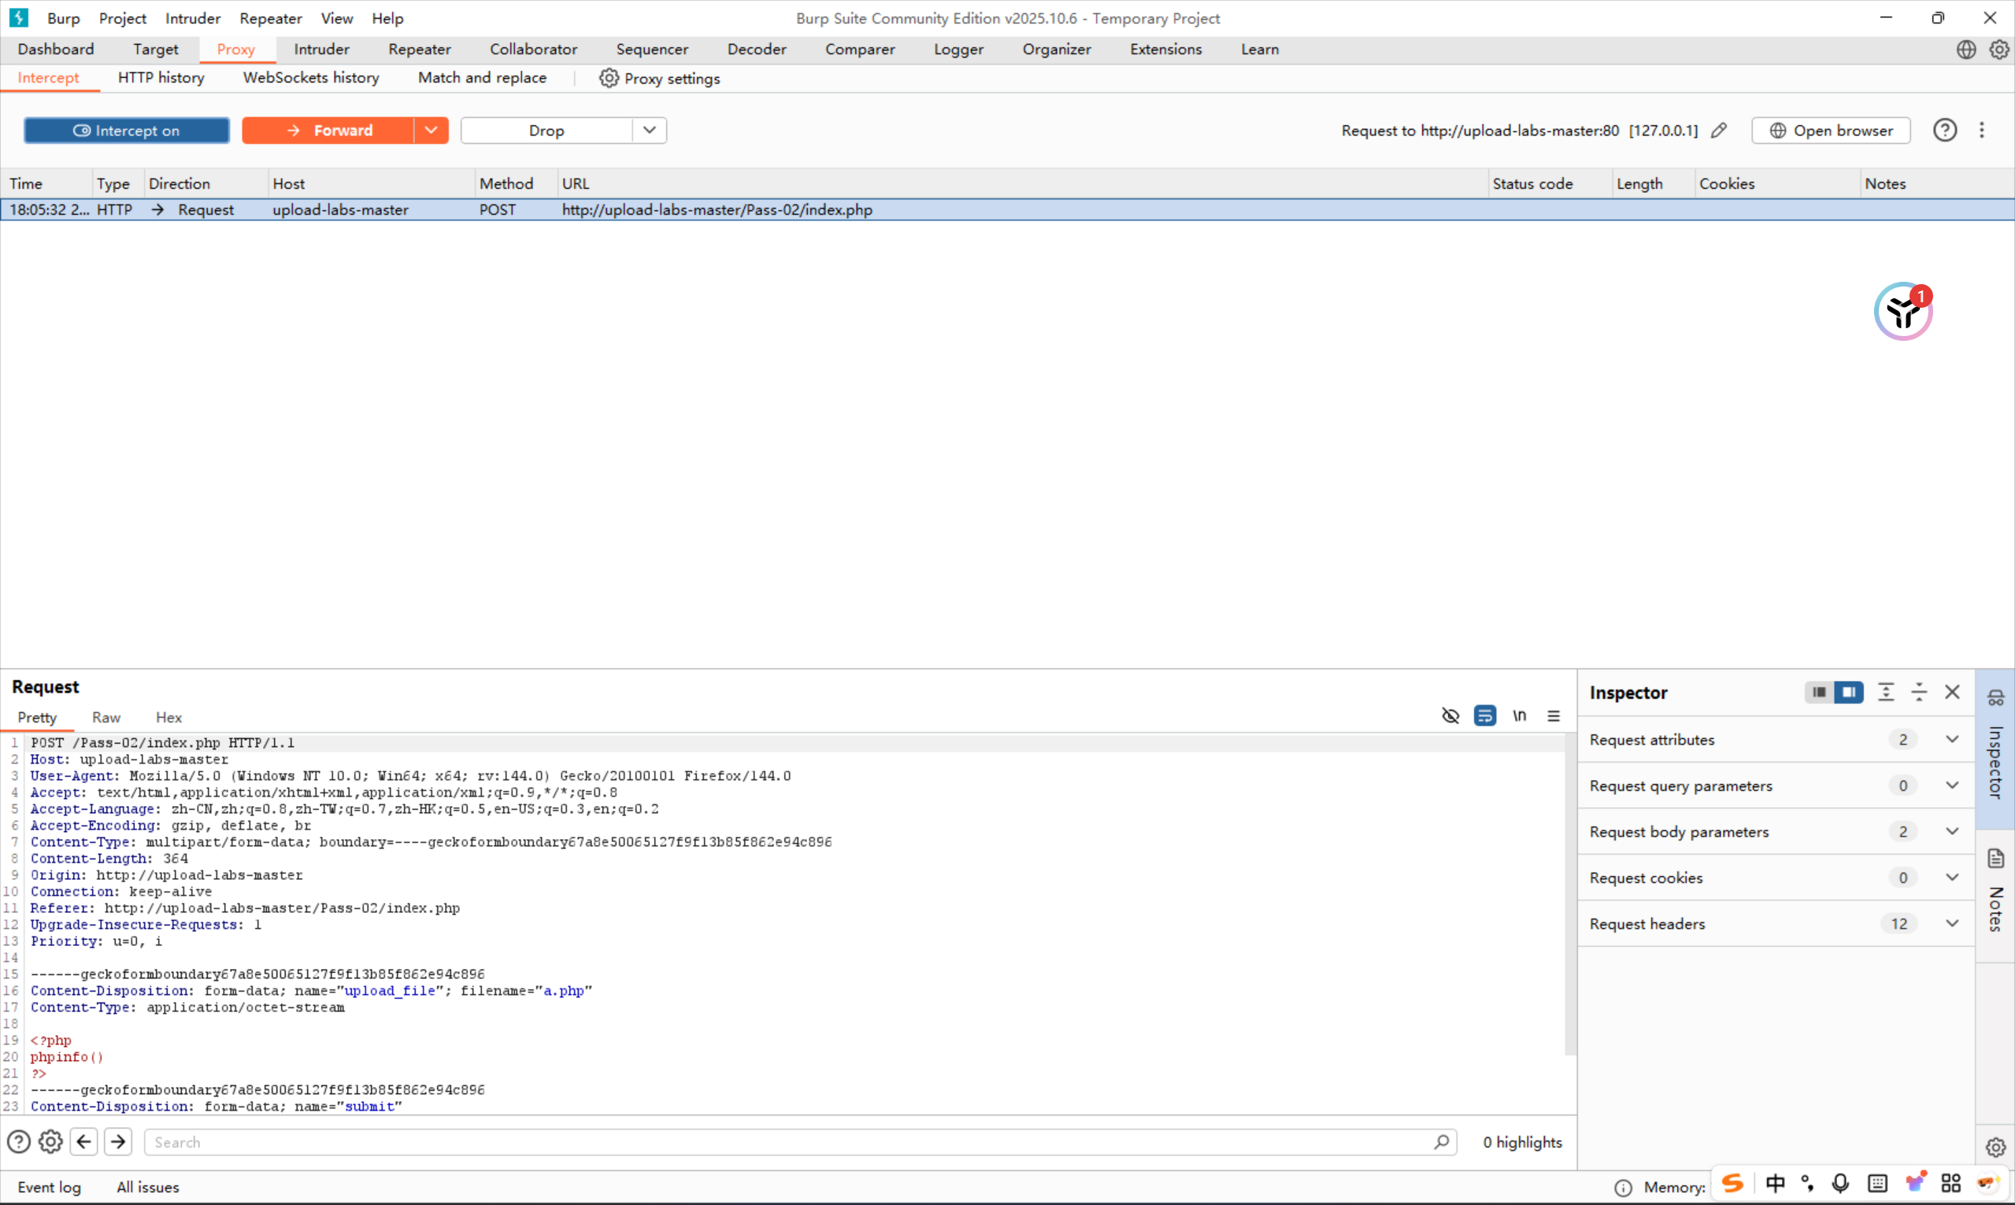Click the message editor hamburger menu icon
Image resolution: width=2015 pixels, height=1205 pixels.
(x=1553, y=716)
